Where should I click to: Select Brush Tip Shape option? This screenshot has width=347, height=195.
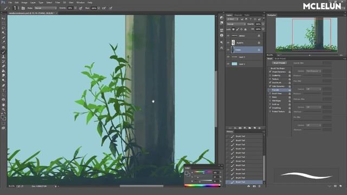pos(278,68)
